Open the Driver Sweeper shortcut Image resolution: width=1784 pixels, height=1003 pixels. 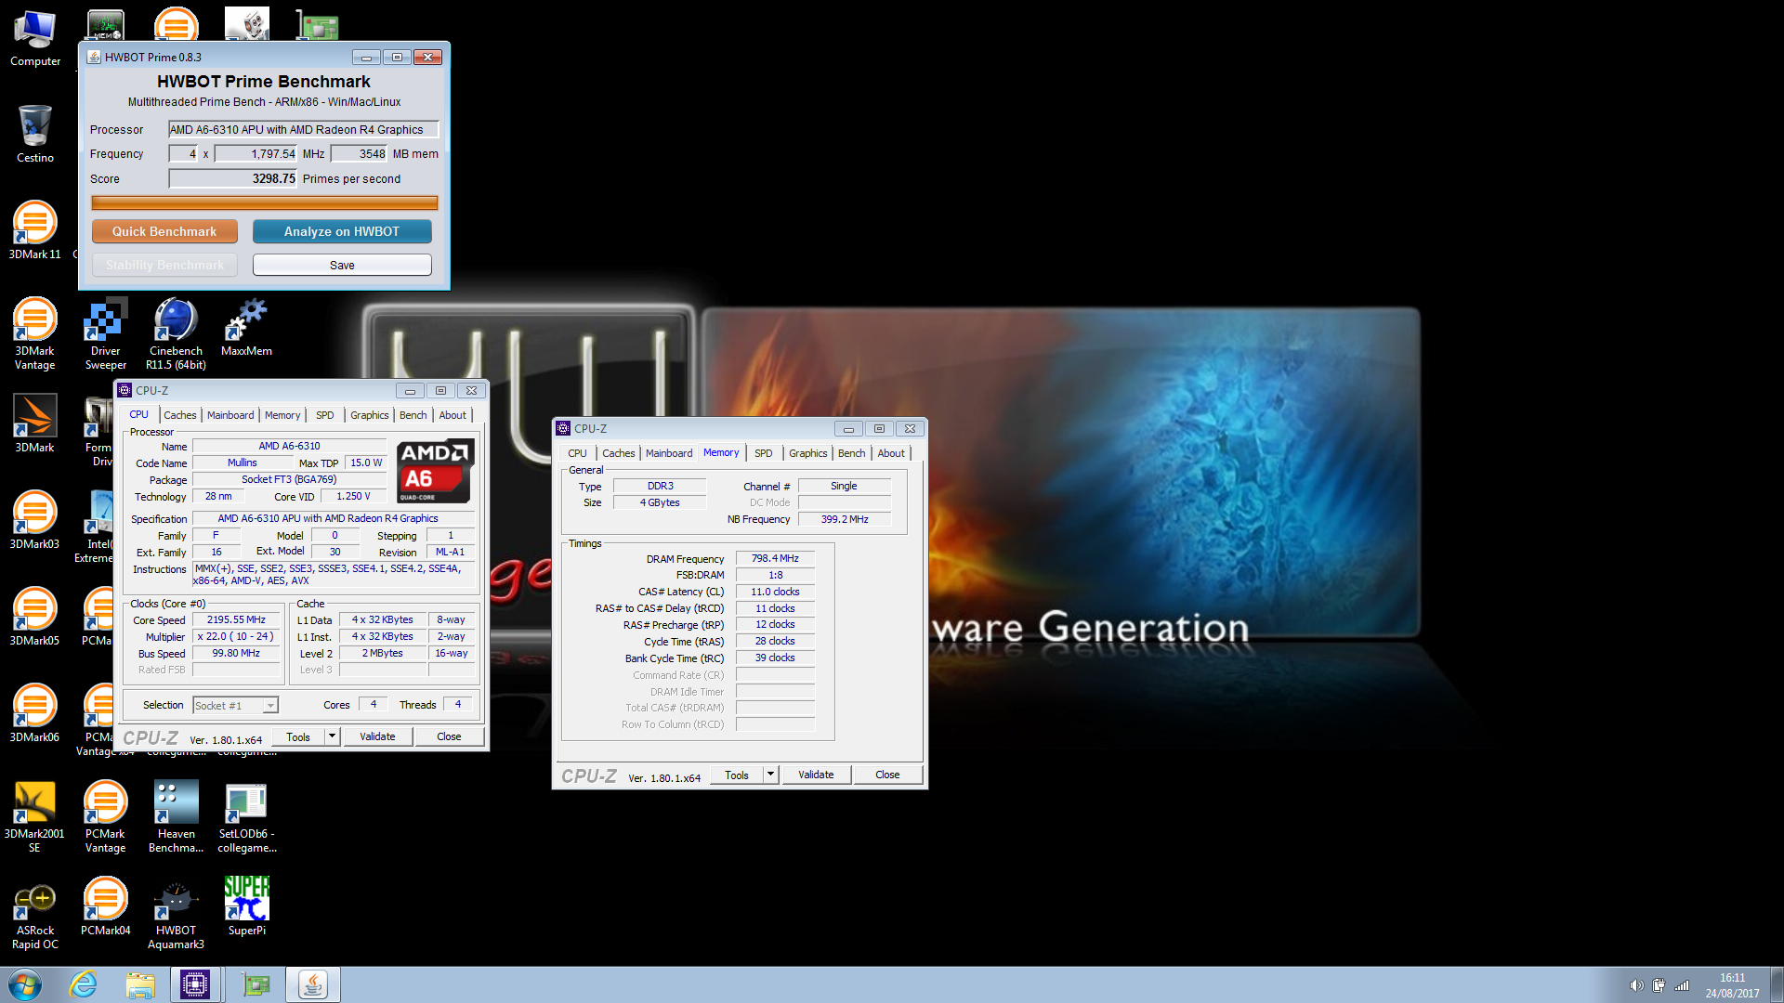point(106,332)
